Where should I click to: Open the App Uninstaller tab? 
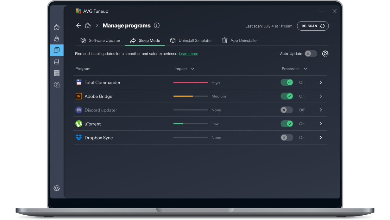pyautogui.click(x=240, y=40)
